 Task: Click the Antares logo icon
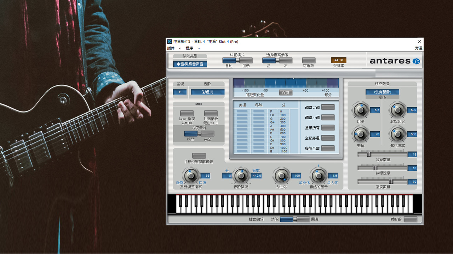pos(416,61)
